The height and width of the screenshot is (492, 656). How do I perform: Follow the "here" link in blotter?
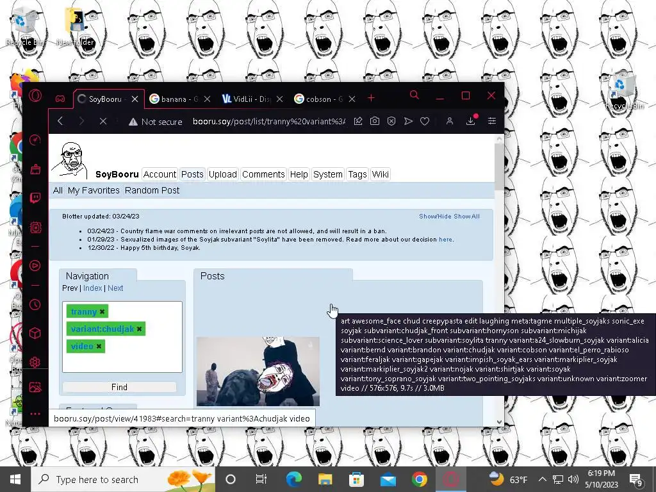point(445,240)
